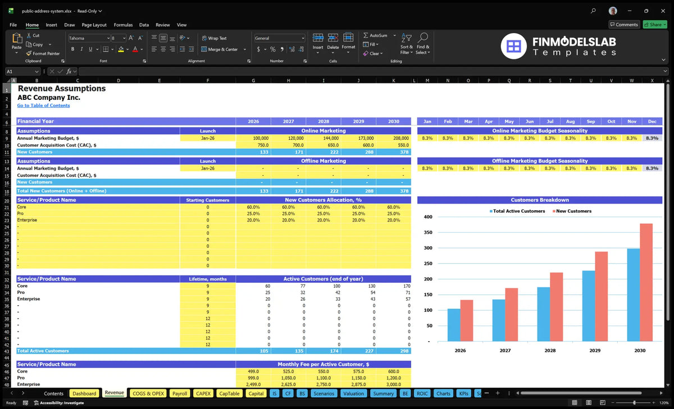This screenshot has height=409, width=674.
Task: Decrease font size with smaller A icon
Action: point(140,38)
